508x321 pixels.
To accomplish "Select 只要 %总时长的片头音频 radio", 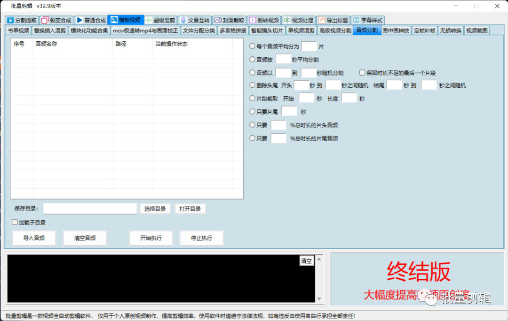I will 253,125.
